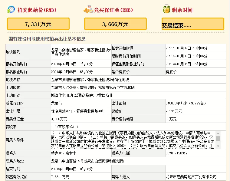Click the 3,666万元 deposit amount box

pos(115,24)
